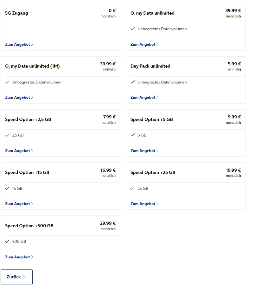The height and width of the screenshot is (286, 254).
Task: Open the Speed Option +15 GB offer link
Action: (x=19, y=204)
